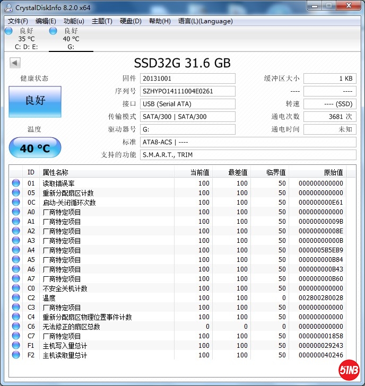Open the 硬盘(D) menu
Screen dimensions: 365x386
tap(131, 21)
